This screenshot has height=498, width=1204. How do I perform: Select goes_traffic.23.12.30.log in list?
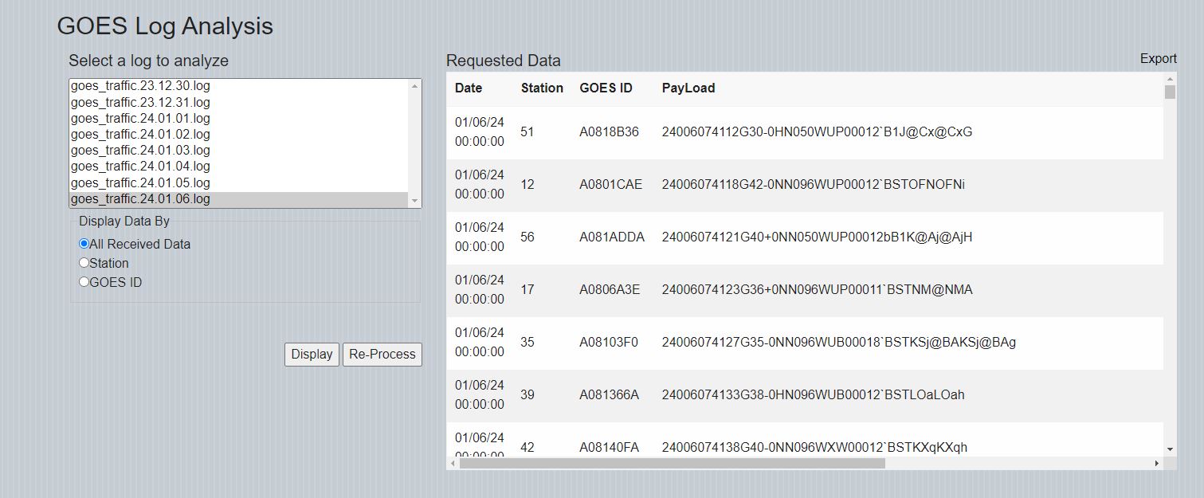pos(140,86)
